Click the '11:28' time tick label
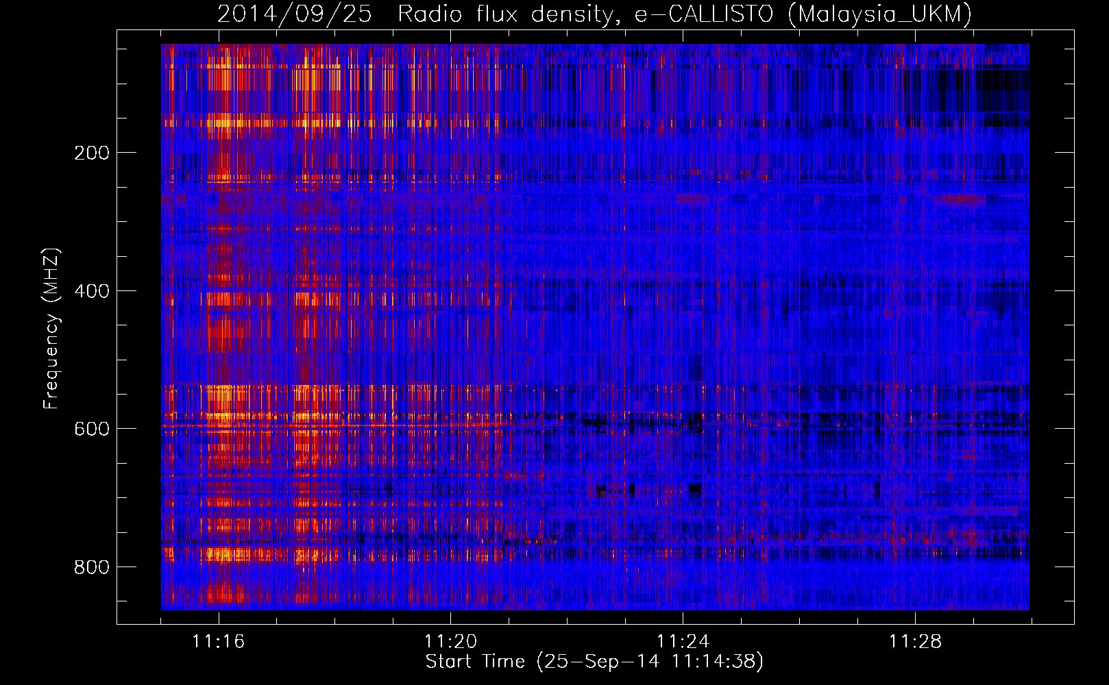The width and height of the screenshot is (1109, 685). coord(916,642)
